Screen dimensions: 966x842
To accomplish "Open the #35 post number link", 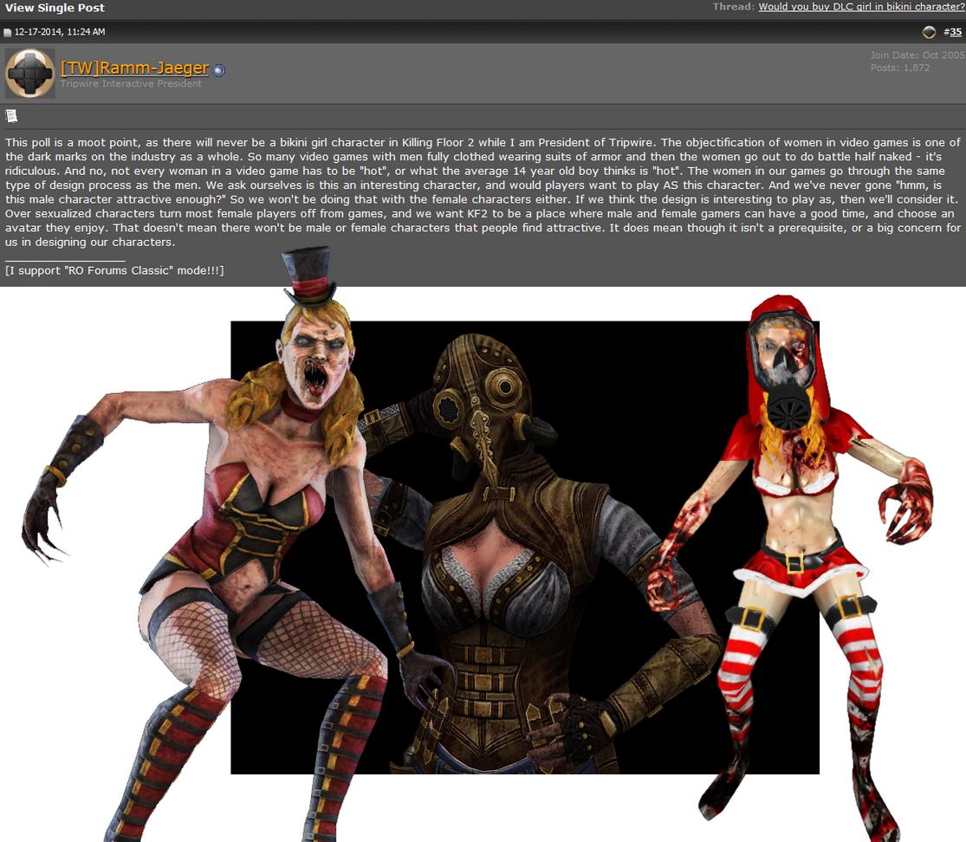I will 952,32.
